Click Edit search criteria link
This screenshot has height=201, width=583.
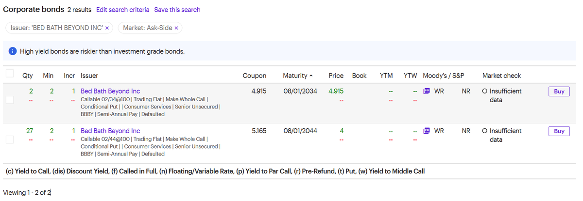[x=123, y=10]
